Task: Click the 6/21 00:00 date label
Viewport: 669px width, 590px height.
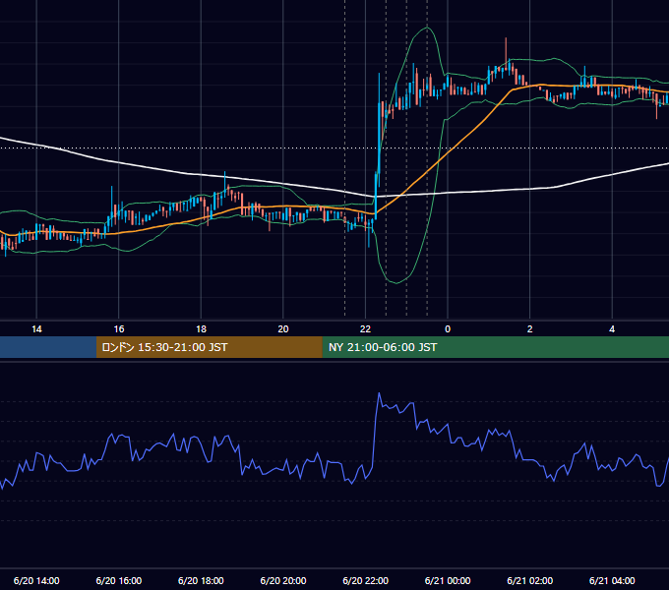Action: [448, 580]
